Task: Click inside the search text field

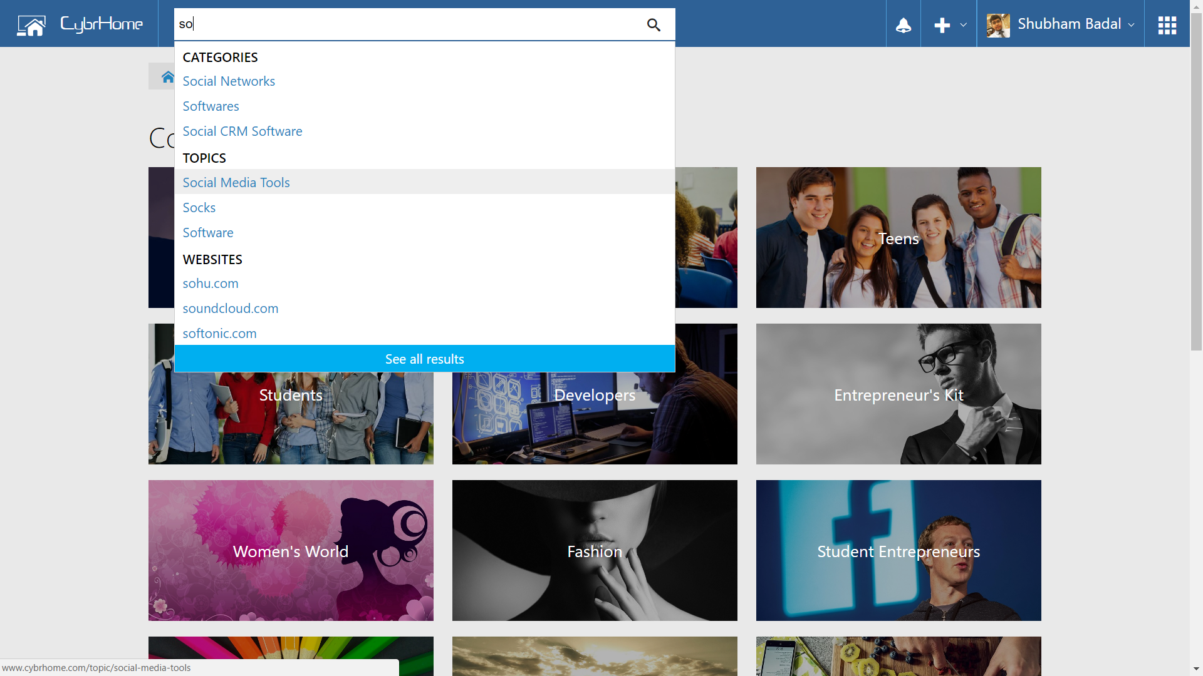Action: [407, 24]
